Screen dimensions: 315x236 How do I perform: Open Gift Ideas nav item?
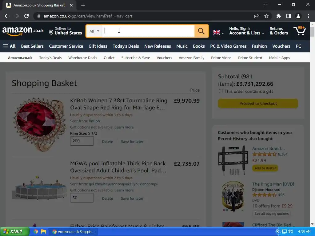click(x=98, y=46)
